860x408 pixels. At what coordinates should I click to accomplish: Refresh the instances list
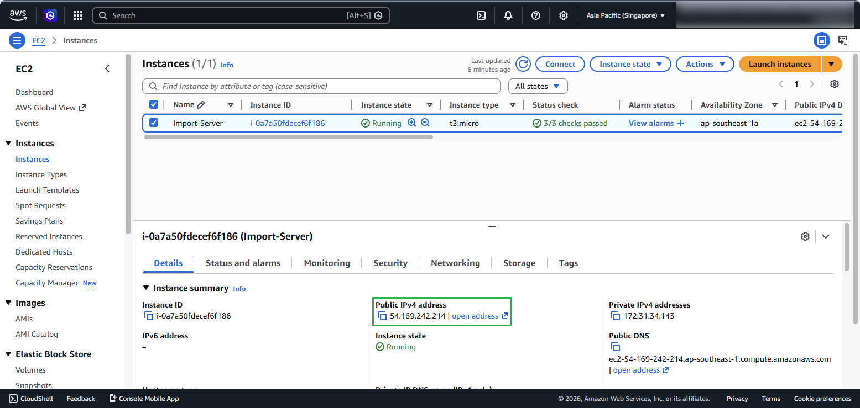[523, 64]
